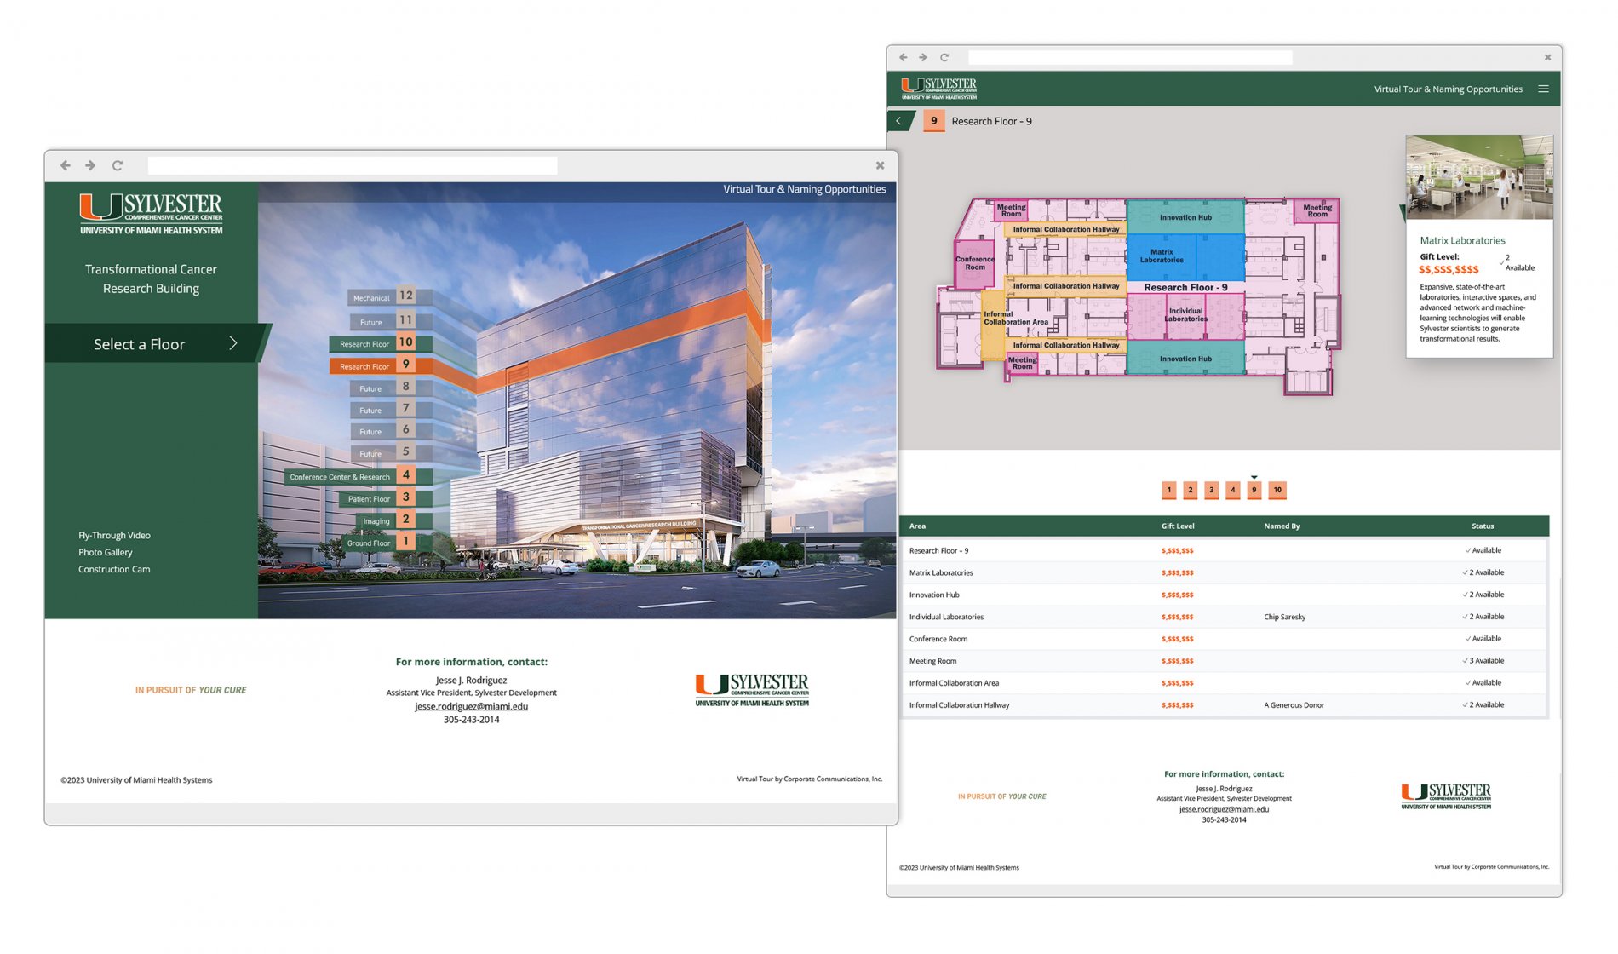Click Gift Level column header

click(x=1178, y=526)
